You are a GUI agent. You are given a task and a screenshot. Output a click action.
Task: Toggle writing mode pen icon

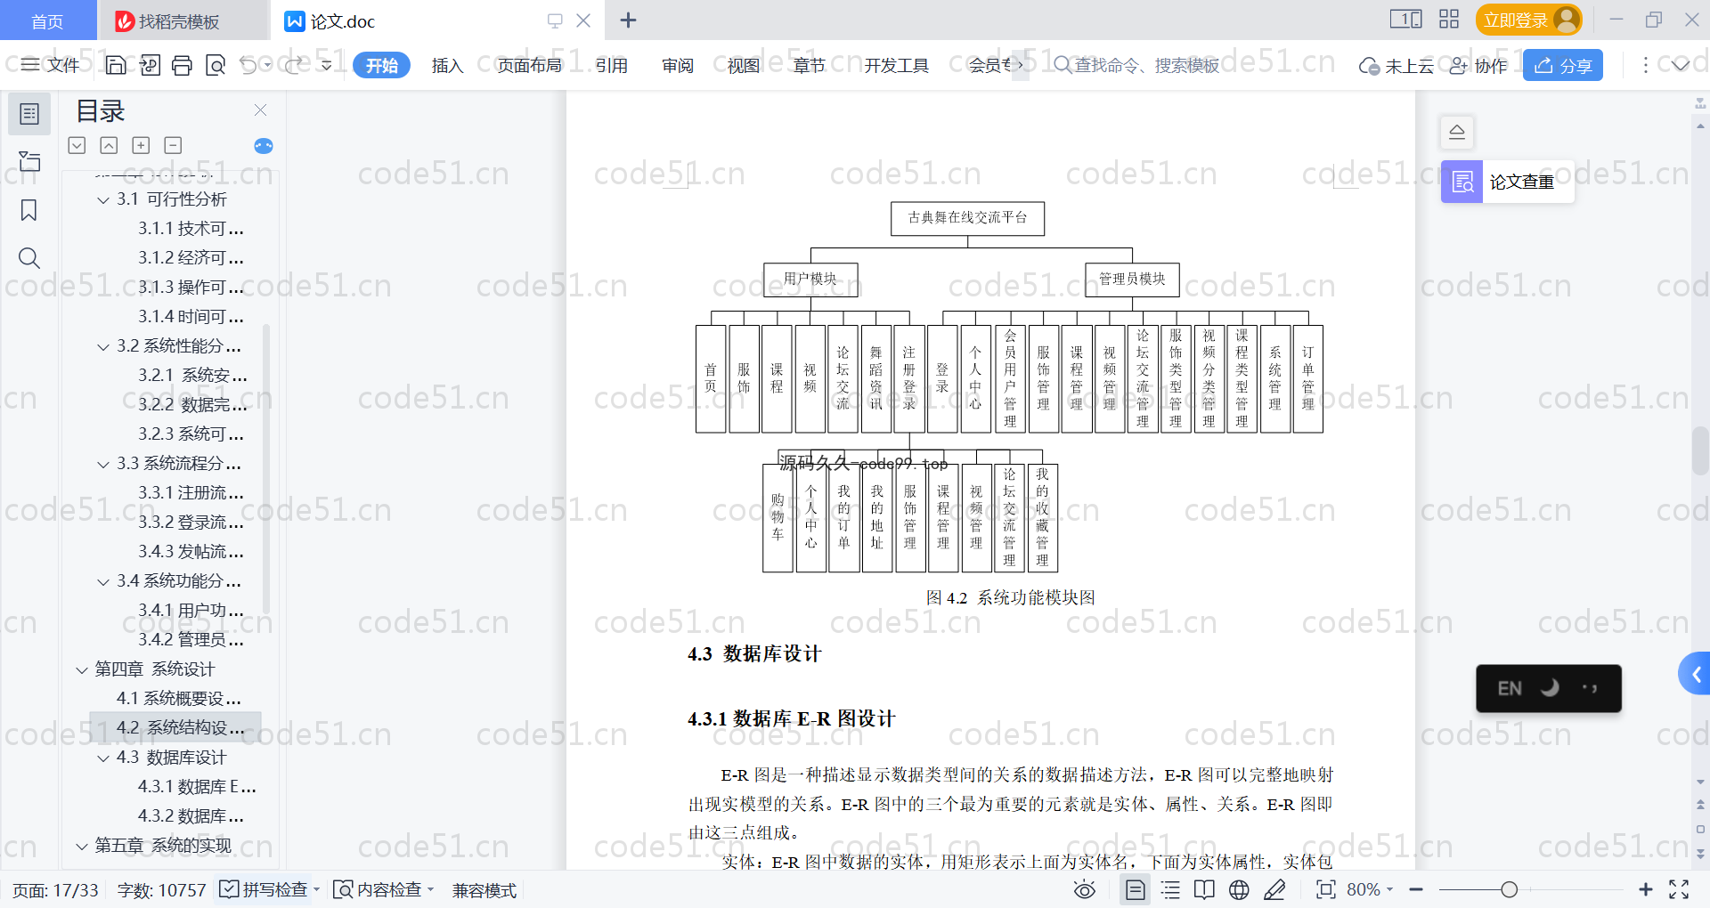[1274, 889]
